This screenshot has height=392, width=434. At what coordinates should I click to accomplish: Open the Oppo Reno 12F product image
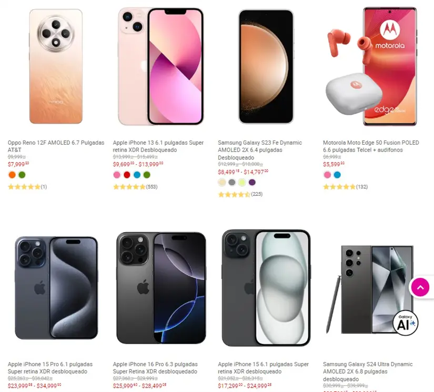tap(56, 66)
